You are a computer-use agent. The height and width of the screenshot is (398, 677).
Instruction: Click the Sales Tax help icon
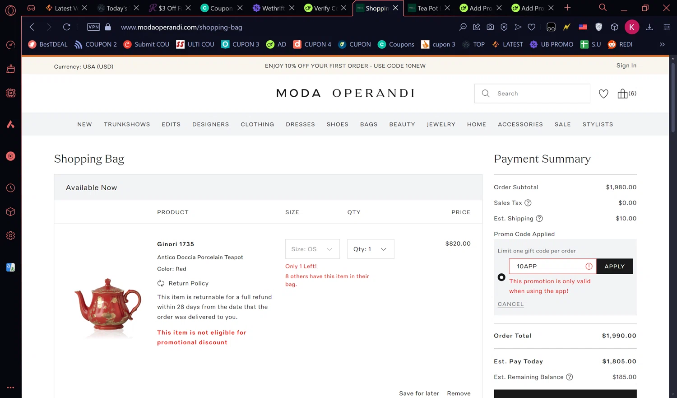[x=528, y=203]
